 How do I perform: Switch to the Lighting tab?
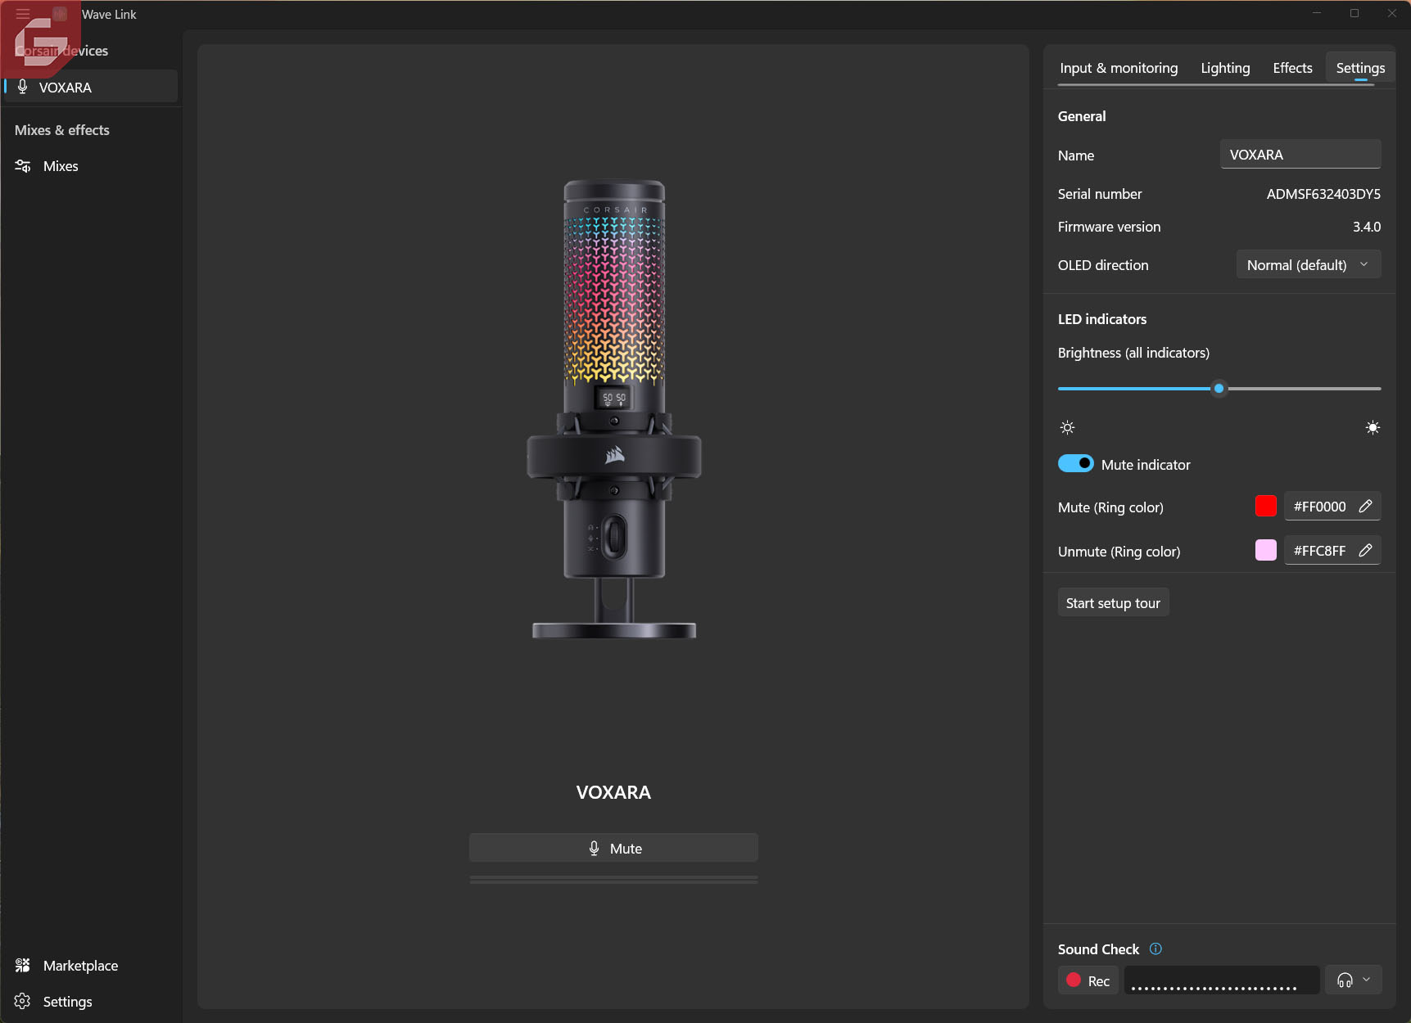pos(1225,68)
